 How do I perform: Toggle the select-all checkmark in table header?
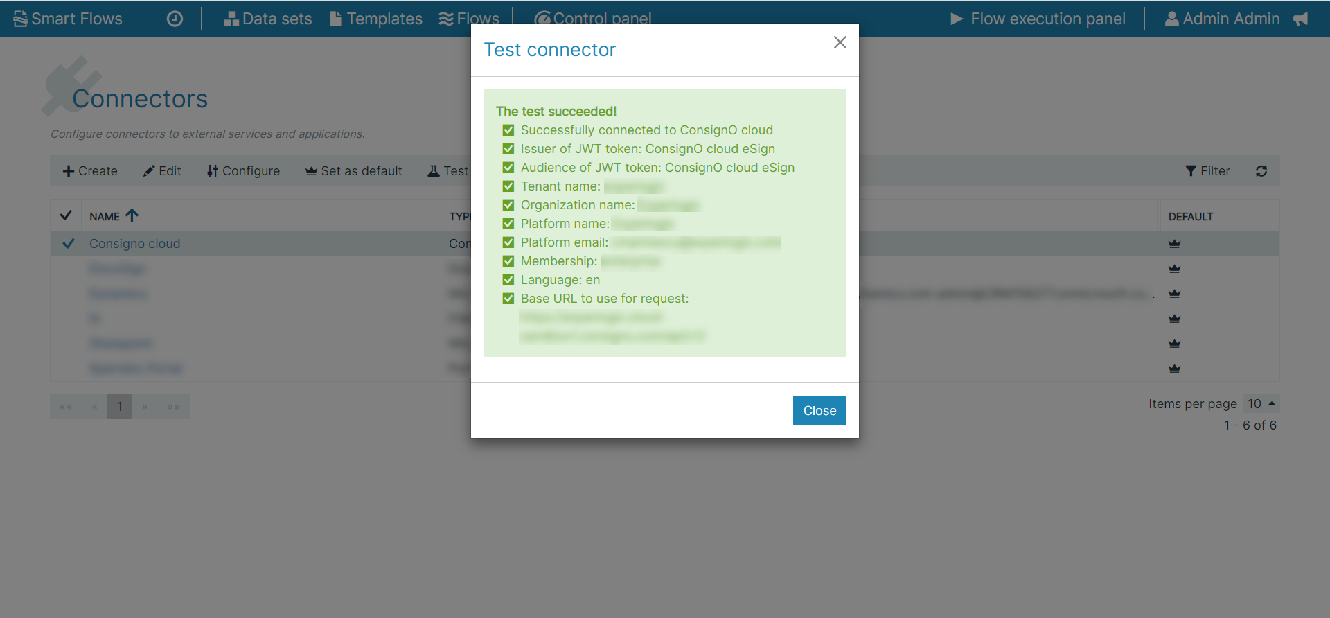click(x=66, y=215)
